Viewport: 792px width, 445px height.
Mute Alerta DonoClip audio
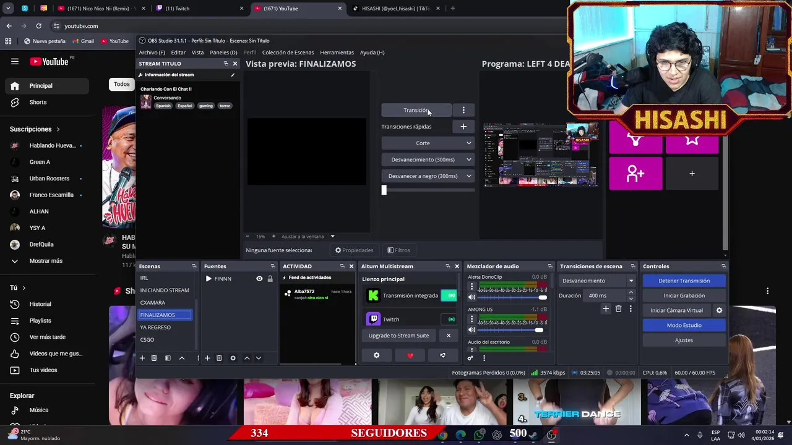(471, 297)
